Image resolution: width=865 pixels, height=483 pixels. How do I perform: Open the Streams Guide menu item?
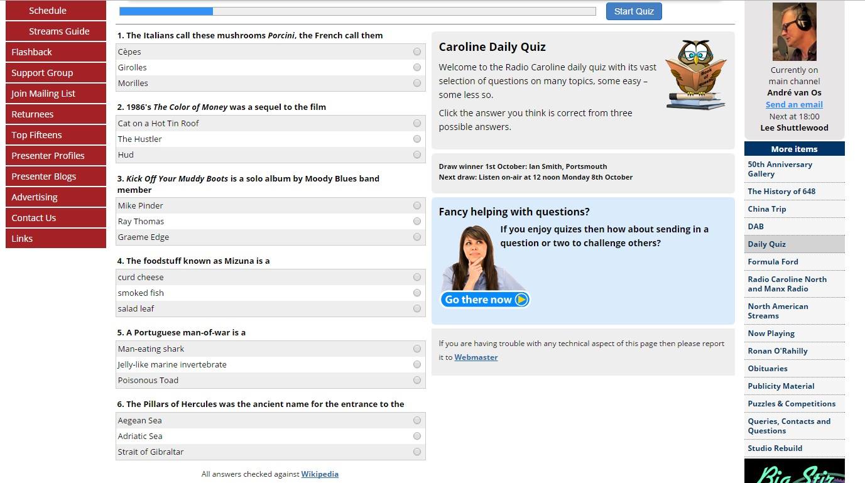59,31
